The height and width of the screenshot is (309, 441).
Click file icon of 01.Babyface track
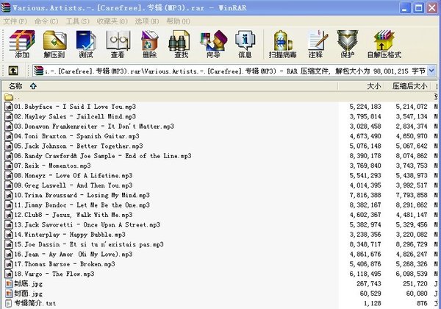coord(9,107)
